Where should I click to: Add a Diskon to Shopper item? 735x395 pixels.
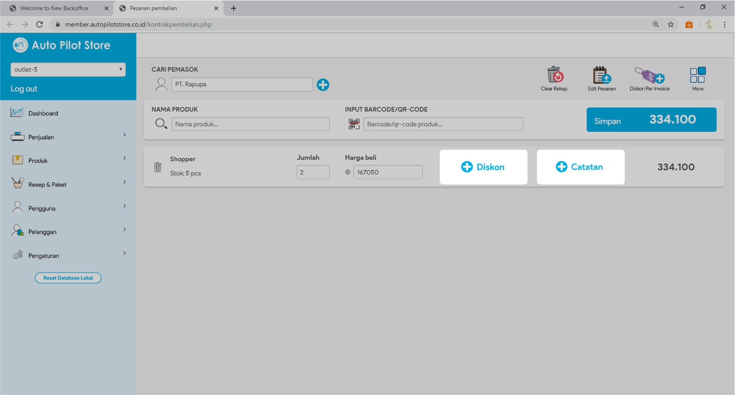click(x=483, y=167)
